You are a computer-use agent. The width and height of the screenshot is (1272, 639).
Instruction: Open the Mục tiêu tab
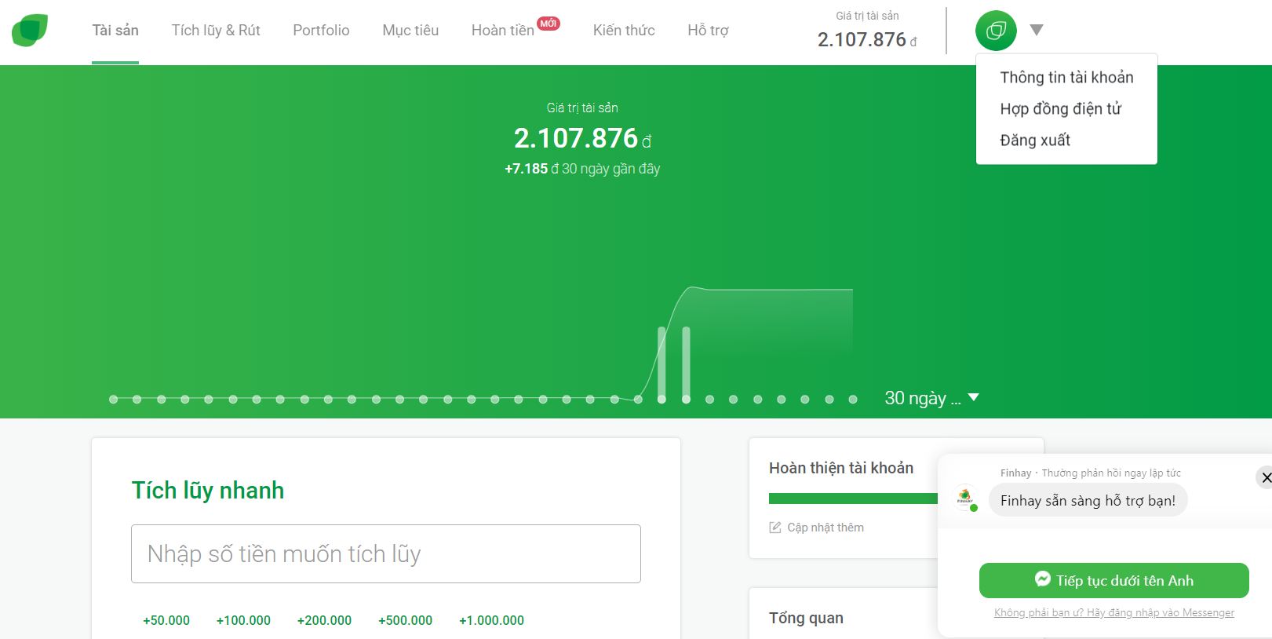410,31
